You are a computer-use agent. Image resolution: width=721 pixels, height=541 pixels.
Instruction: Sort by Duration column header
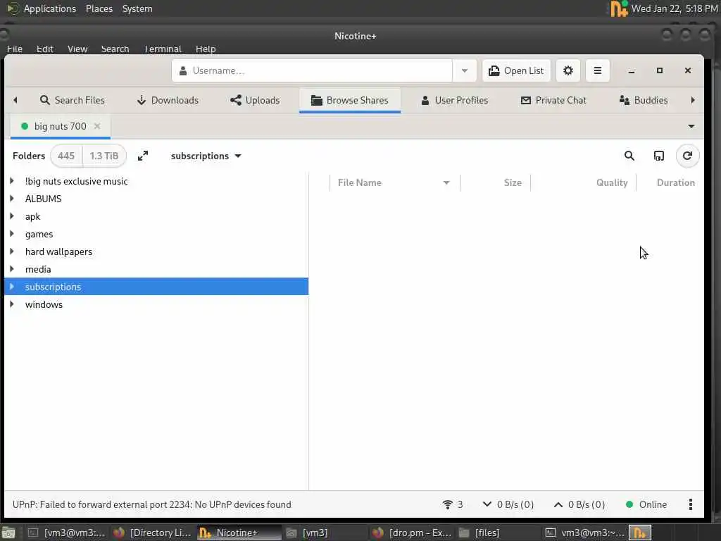coord(670,182)
